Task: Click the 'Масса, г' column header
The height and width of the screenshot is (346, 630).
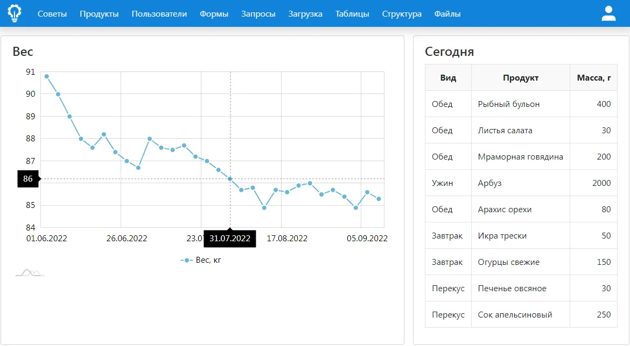Action: pyautogui.click(x=594, y=78)
